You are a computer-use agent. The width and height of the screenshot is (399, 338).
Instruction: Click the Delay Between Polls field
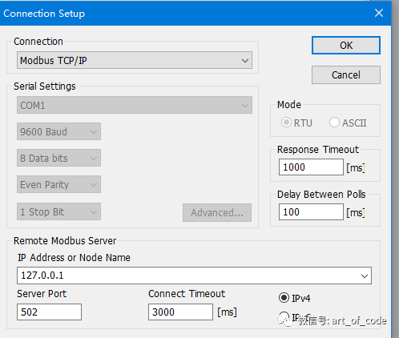[311, 212]
